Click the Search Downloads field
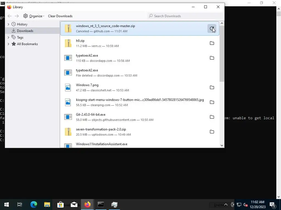The width and height of the screenshot is (281, 210). click(x=185, y=16)
